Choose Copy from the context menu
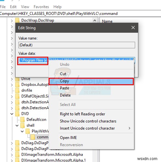The width and height of the screenshot is (161, 162). point(91,81)
